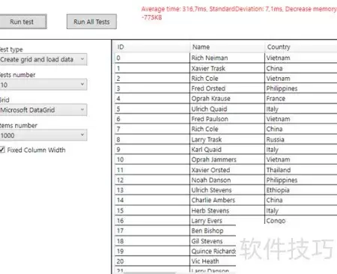Select the cell Ulrich Quaid
This screenshot has width=337, height=274.
pyautogui.click(x=227, y=109)
